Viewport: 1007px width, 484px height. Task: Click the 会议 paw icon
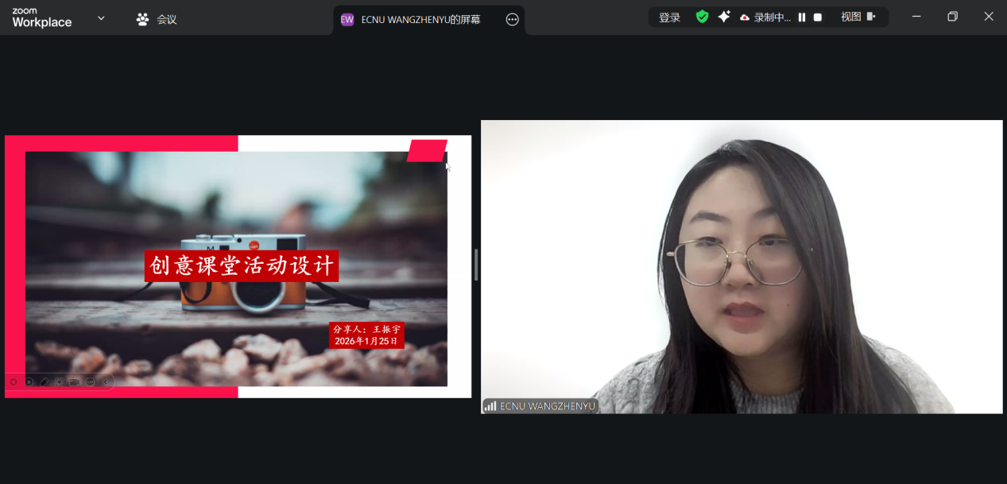[142, 19]
